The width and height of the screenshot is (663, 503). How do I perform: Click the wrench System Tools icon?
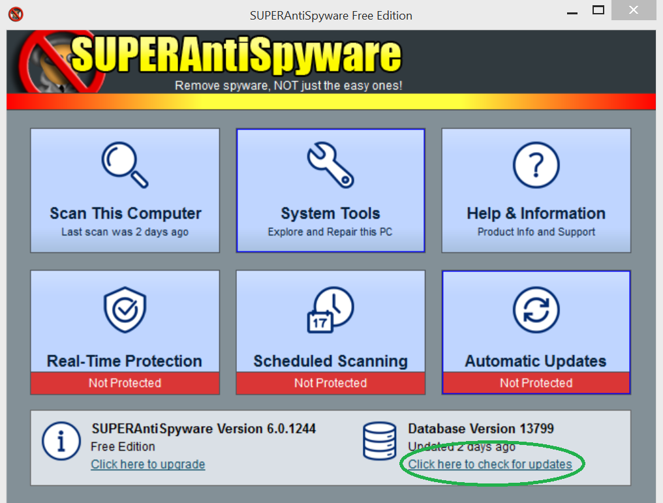coord(331,164)
